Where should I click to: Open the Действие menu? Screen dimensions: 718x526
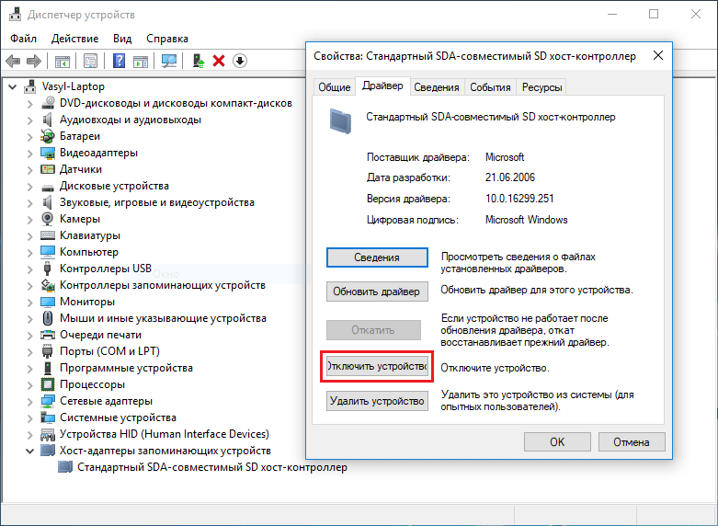75,39
